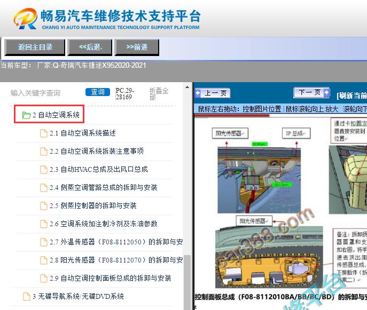Open 2.5 侧蒸控制器的拆卸与安装
Image resolution: width=367 pixels, height=310 pixels.
(93, 206)
